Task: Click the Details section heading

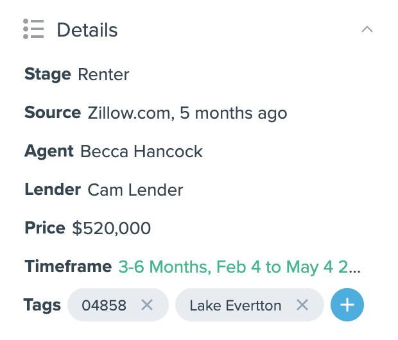Action: pos(87,30)
